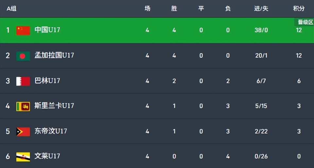Click the 积分 column header

tap(299, 8)
